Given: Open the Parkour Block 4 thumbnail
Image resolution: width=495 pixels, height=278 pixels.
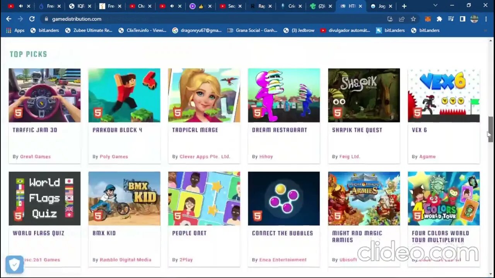Looking at the screenshot, I should [x=124, y=95].
